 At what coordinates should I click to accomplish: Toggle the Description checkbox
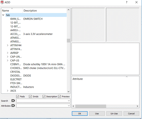pyautogui.click(x=44, y=96)
